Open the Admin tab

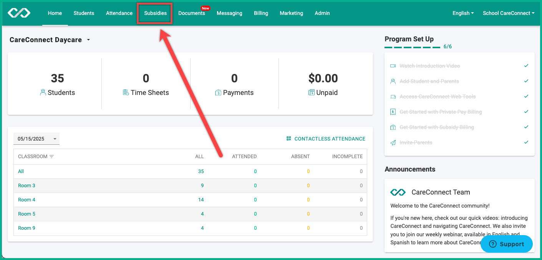tap(322, 13)
